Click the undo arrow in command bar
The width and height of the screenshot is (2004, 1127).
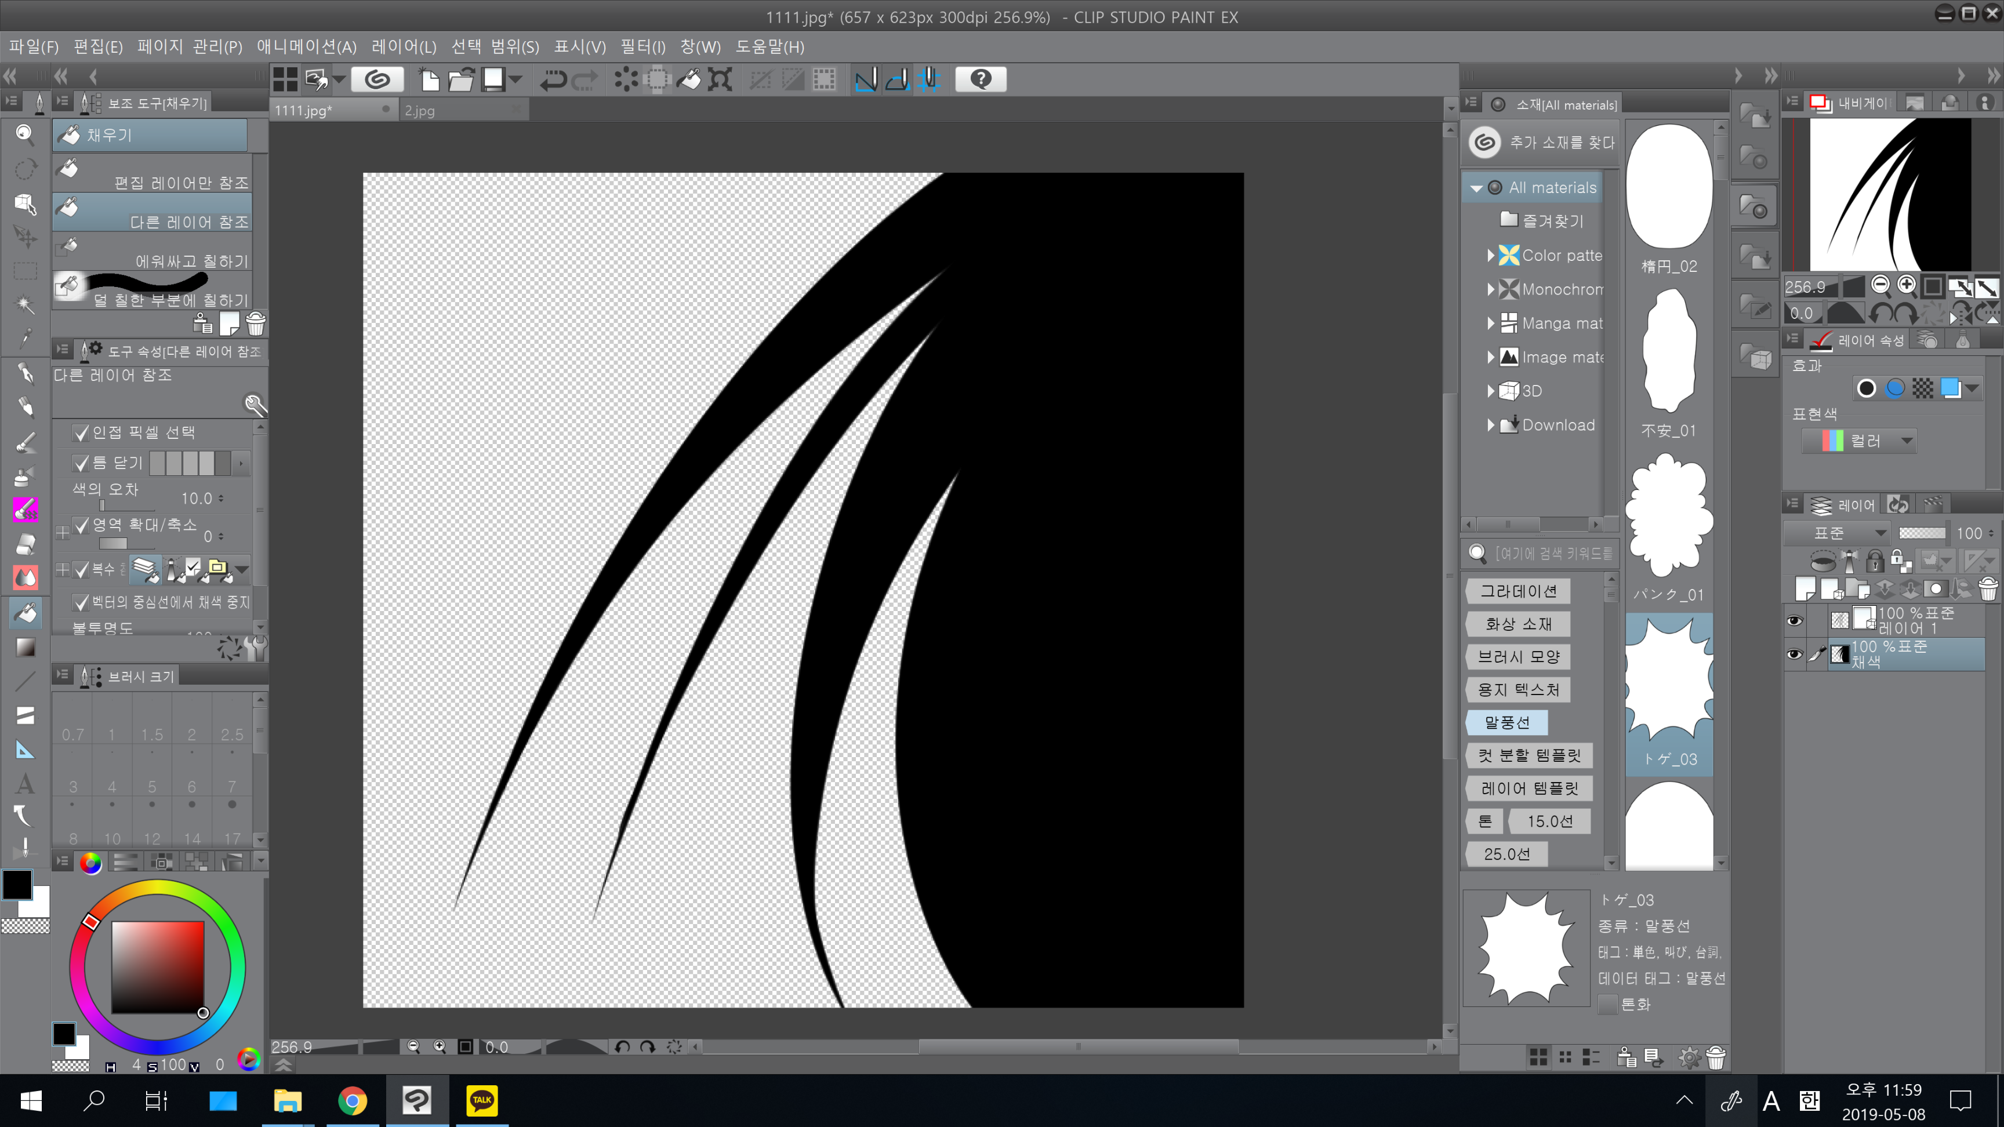click(553, 79)
